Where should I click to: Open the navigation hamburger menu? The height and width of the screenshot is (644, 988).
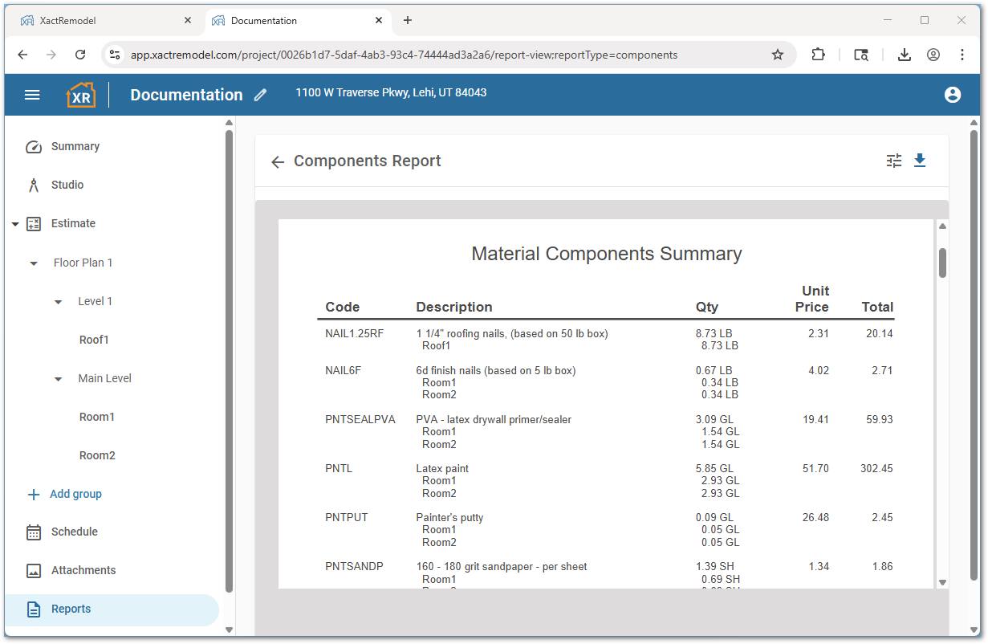[x=32, y=94]
